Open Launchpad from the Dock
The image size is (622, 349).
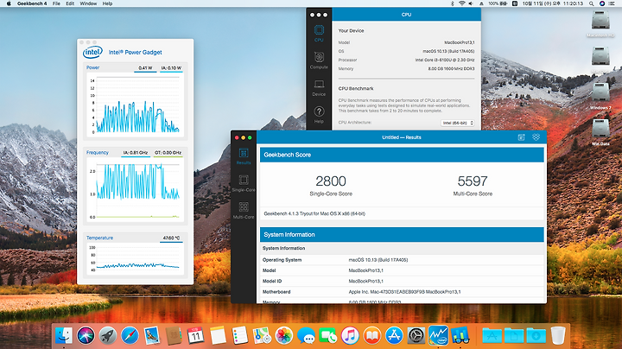pos(107,336)
